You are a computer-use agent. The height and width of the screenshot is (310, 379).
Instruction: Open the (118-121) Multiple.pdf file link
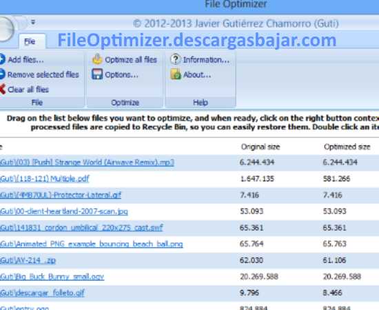45,179
